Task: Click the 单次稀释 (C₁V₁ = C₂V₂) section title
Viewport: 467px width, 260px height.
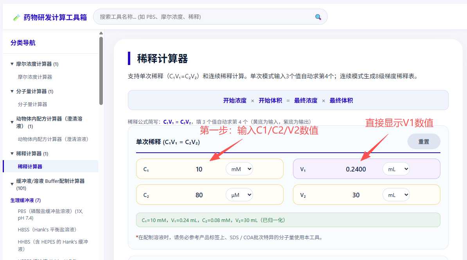Action: point(168,142)
